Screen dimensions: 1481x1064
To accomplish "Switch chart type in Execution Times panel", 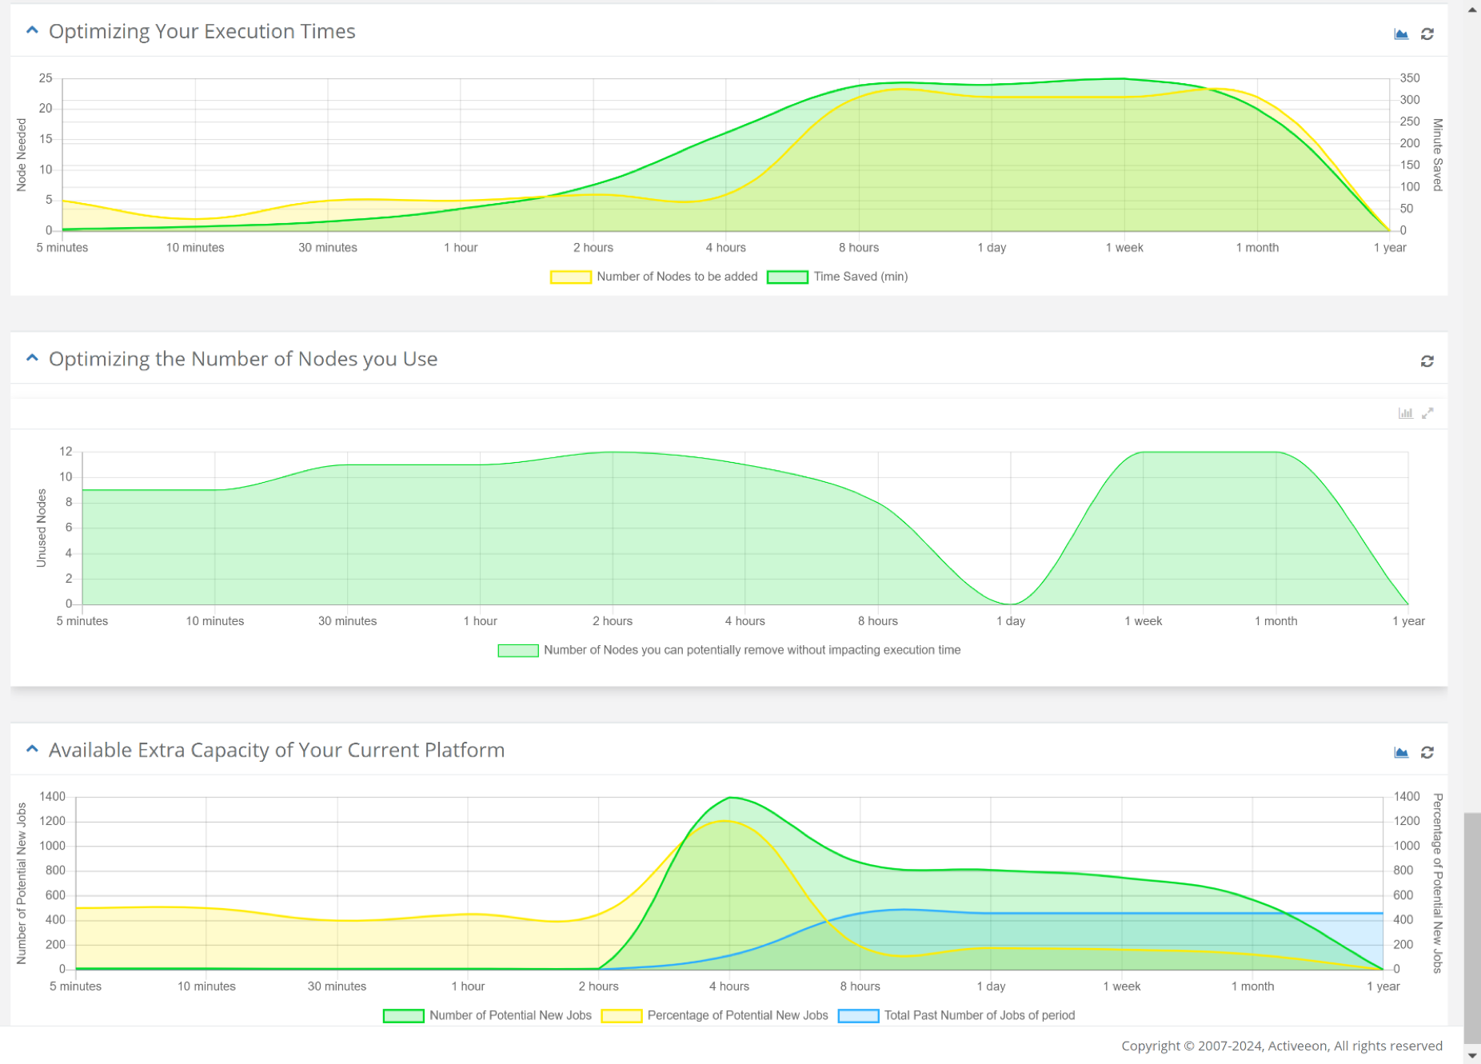I will click(1401, 34).
